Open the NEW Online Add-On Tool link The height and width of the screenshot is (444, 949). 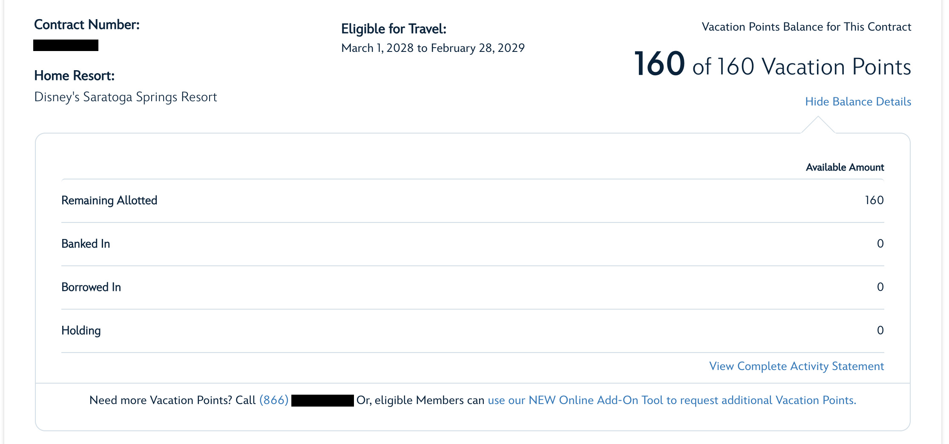(x=672, y=400)
